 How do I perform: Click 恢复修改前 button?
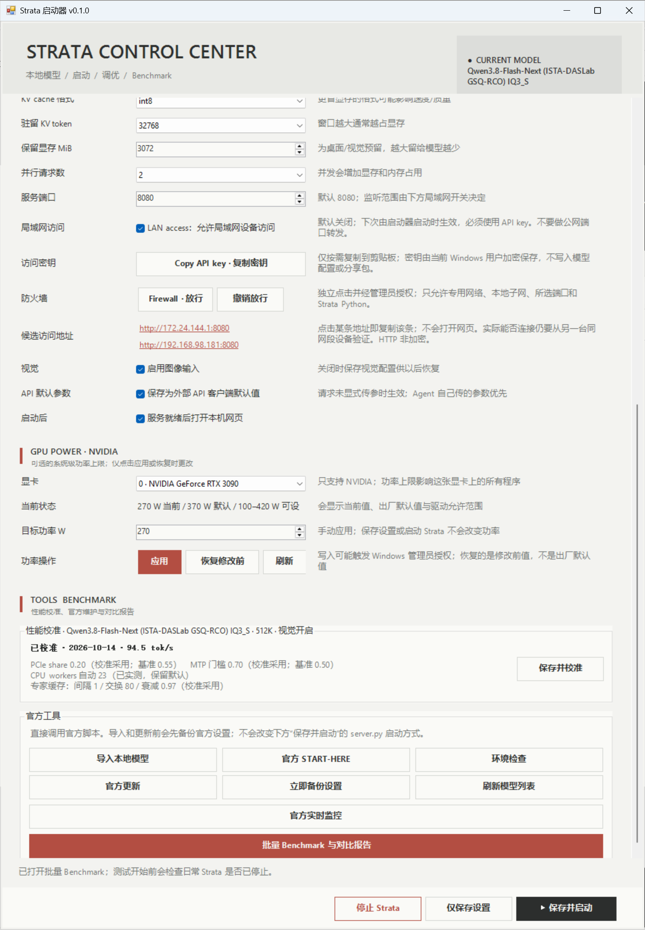(x=222, y=562)
